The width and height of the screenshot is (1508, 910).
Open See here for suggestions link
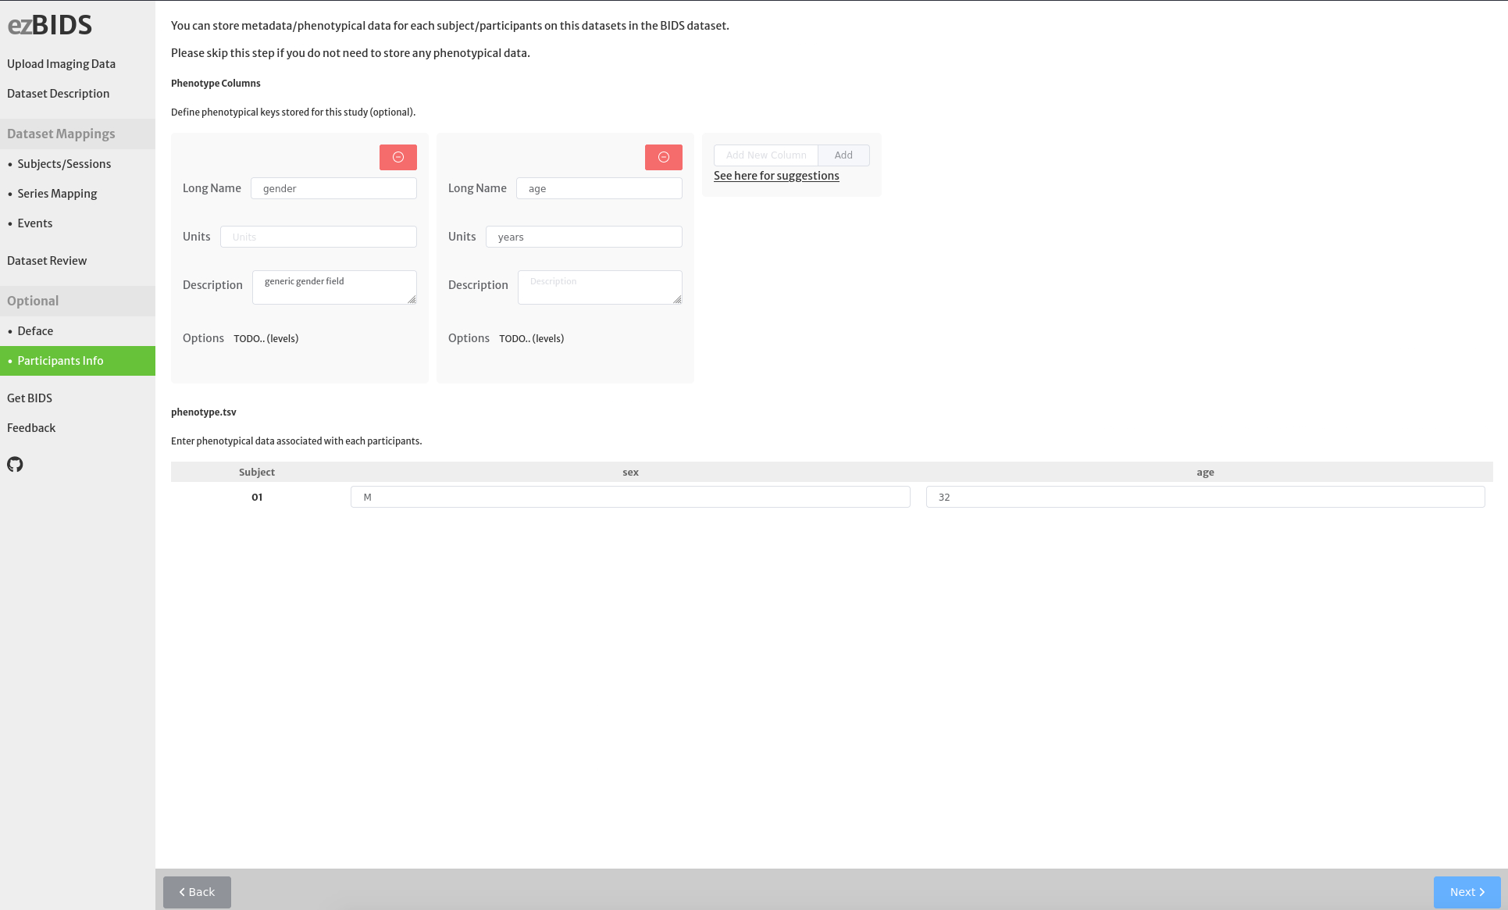click(x=776, y=176)
